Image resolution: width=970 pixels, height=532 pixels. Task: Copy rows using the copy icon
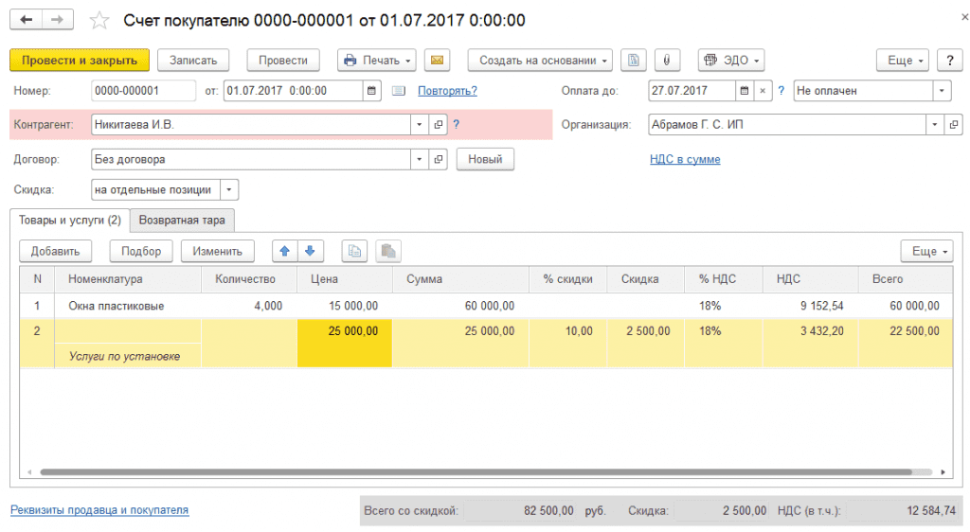[x=354, y=251]
